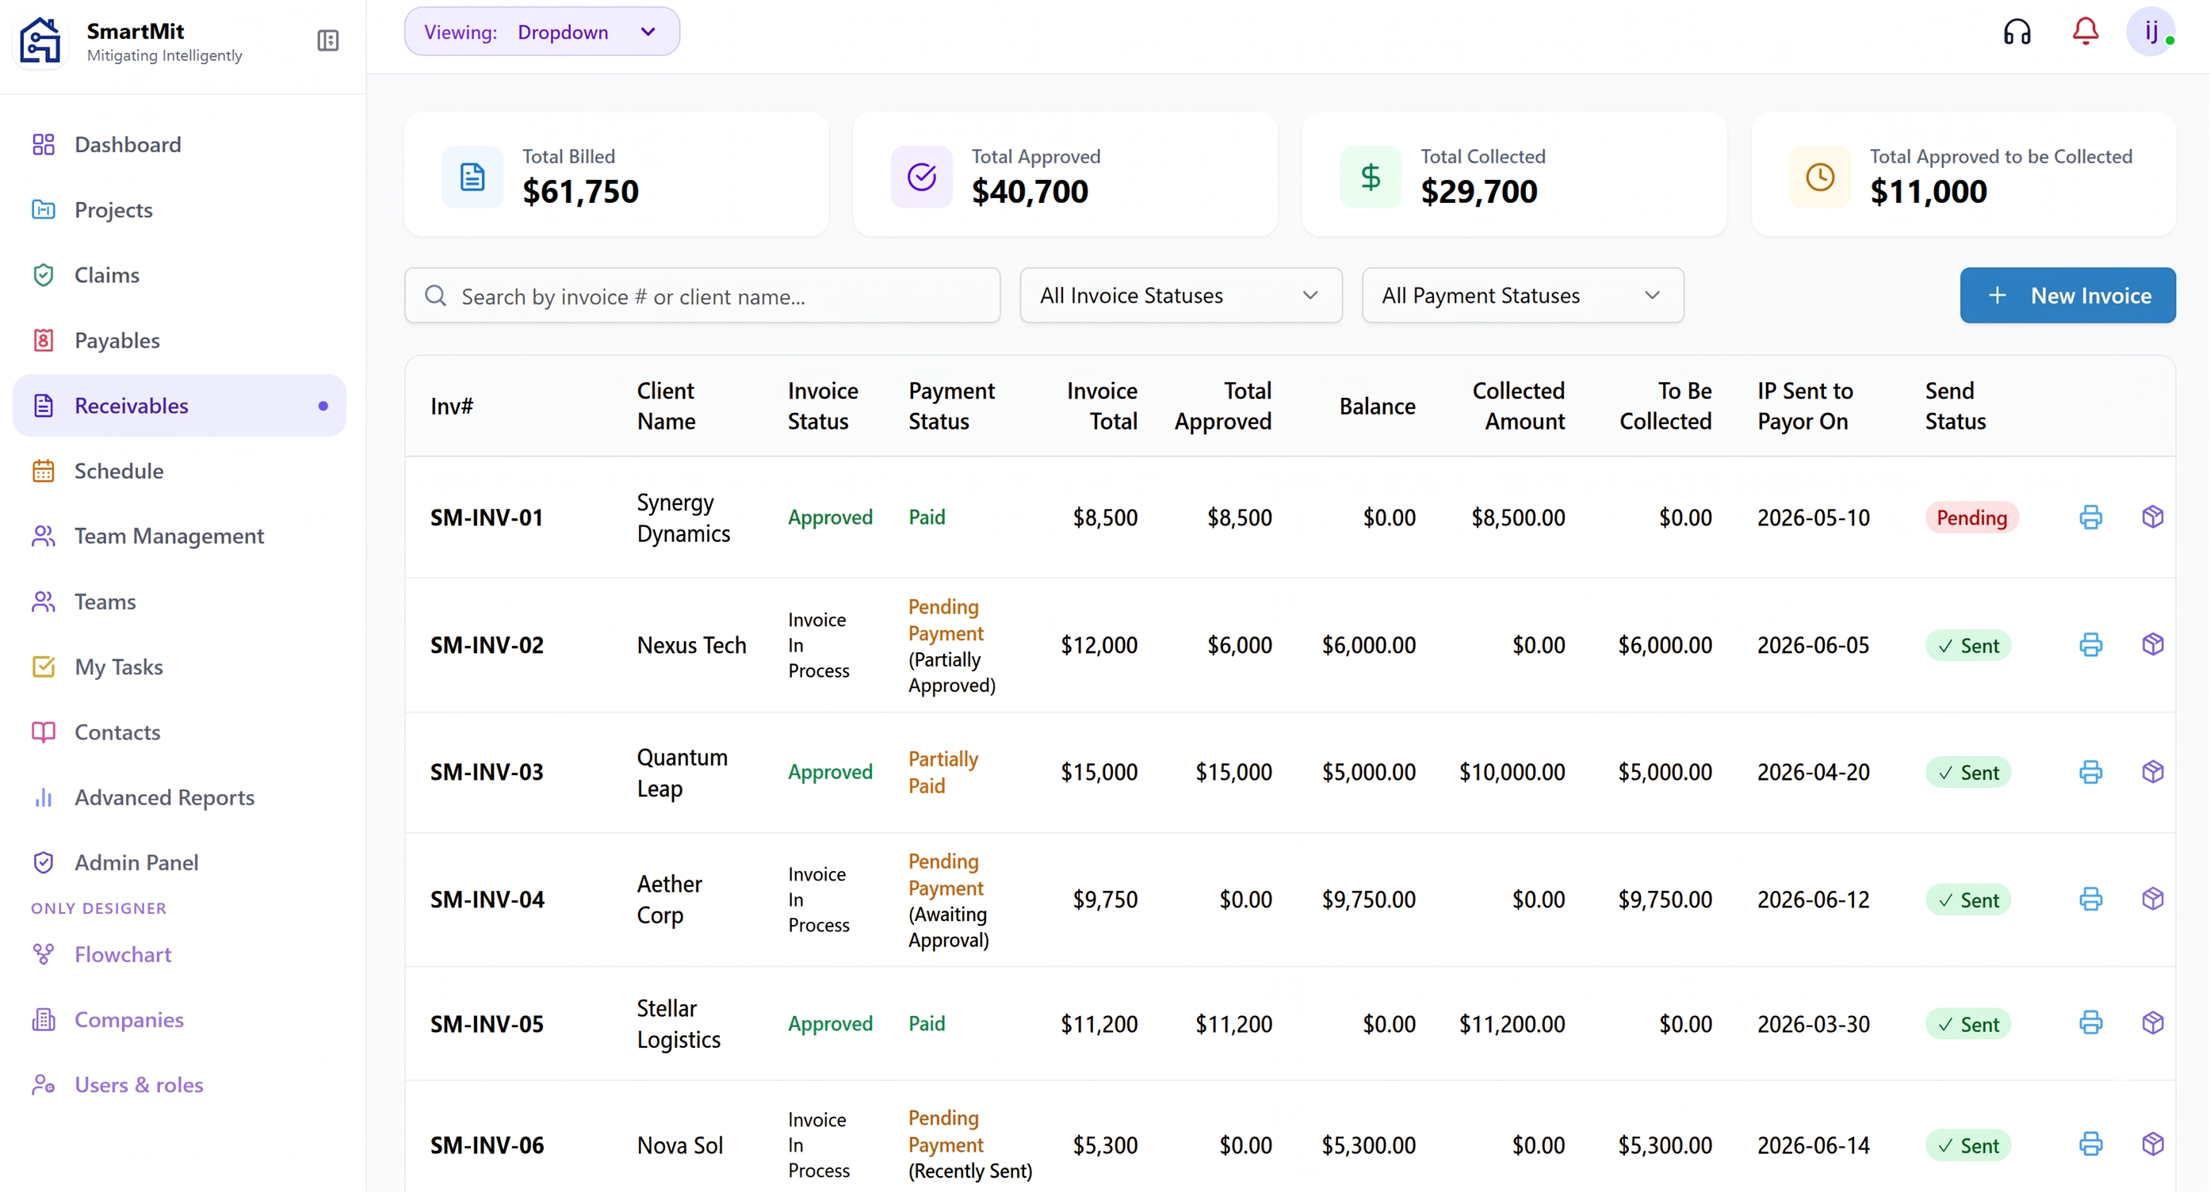Click the Dashboard grid icon
Image resolution: width=2210 pixels, height=1192 pixels.
point(43,144)
